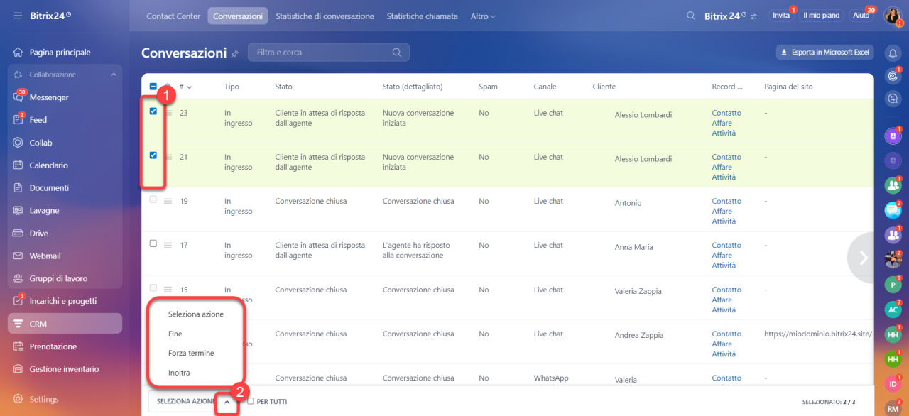This screenshot has width=909, height=416.
Task: Expand the SELEZIONA AZIONE dropdown arrow
Action: [227, 402]
